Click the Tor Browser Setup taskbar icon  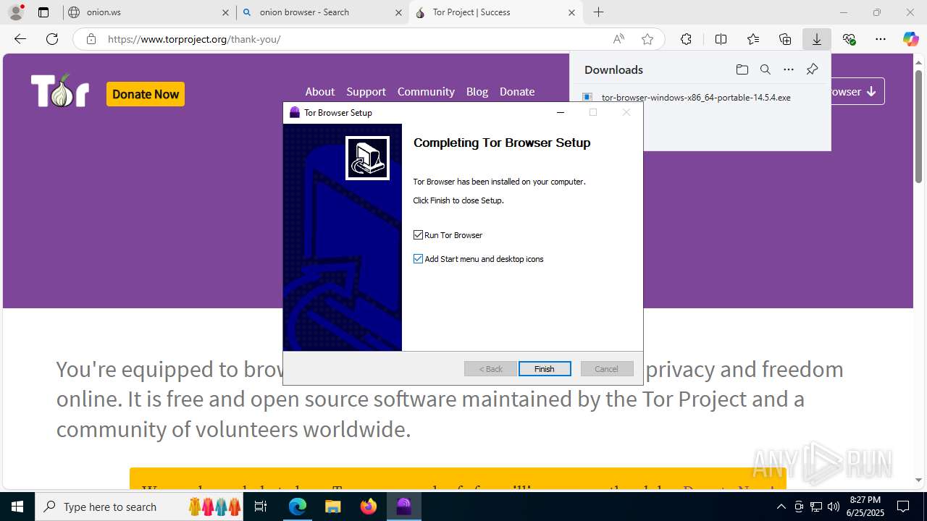(x=404, y=507)
